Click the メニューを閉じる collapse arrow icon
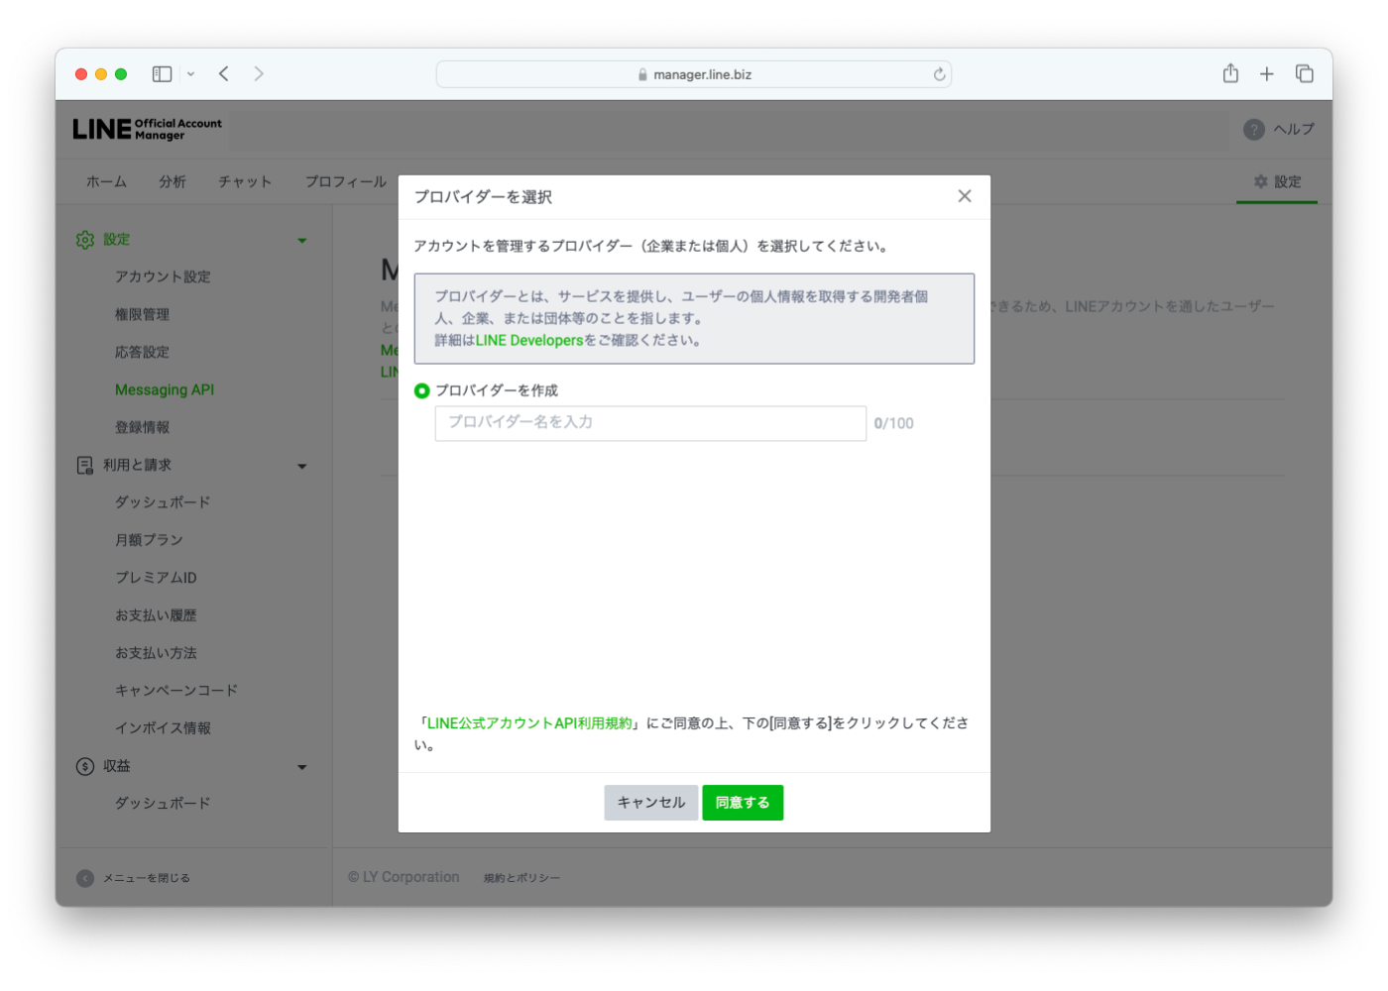Viewport: 1388px width, 991px height. pyautogui.click(x=85, y=878)
